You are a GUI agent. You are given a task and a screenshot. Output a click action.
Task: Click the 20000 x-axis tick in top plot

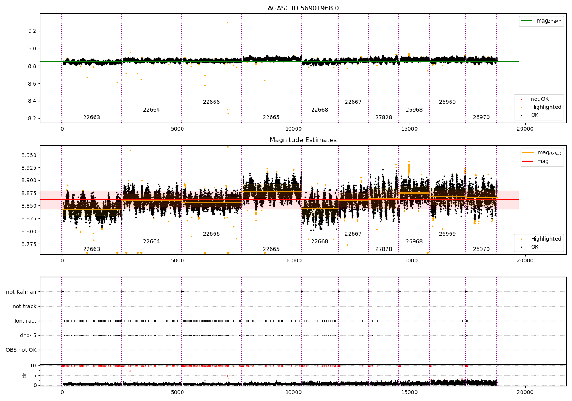[x=525, y=129]
